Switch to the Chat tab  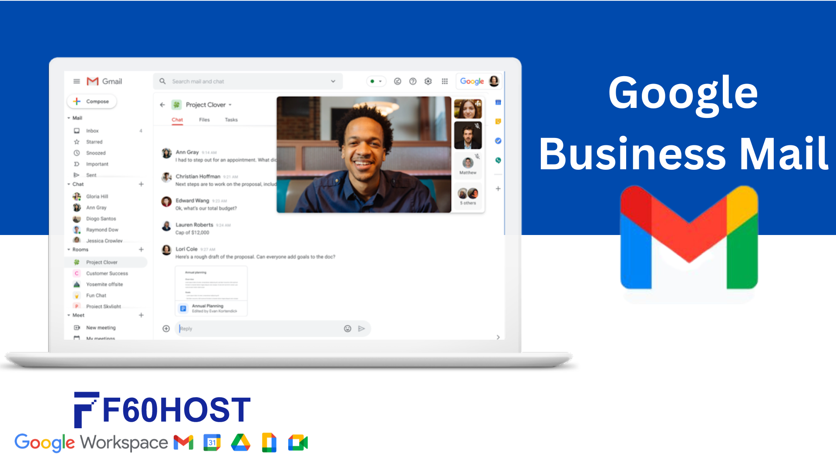(177, 120)
